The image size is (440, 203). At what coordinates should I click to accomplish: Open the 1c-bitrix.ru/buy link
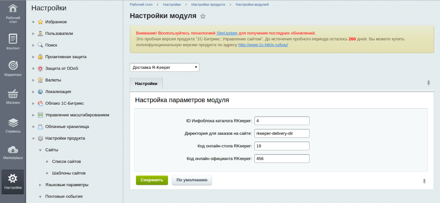coord(263,45)
